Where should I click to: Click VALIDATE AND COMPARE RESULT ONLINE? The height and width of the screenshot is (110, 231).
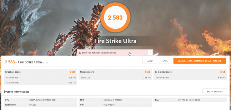(200, 61)
